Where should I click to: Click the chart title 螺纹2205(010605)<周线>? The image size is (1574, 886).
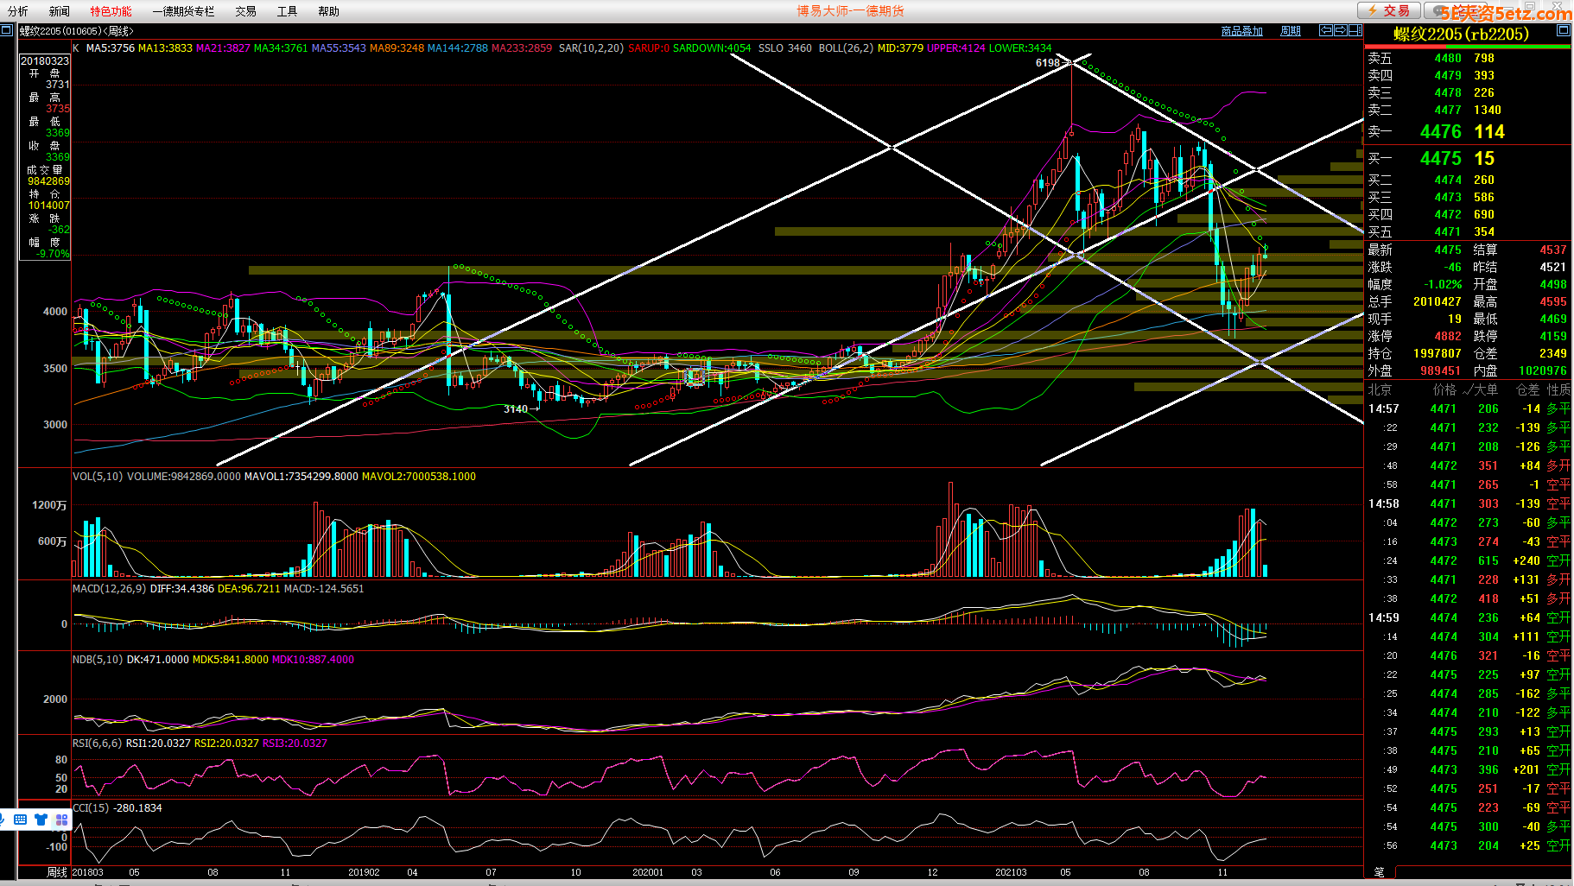pos(77,31)
